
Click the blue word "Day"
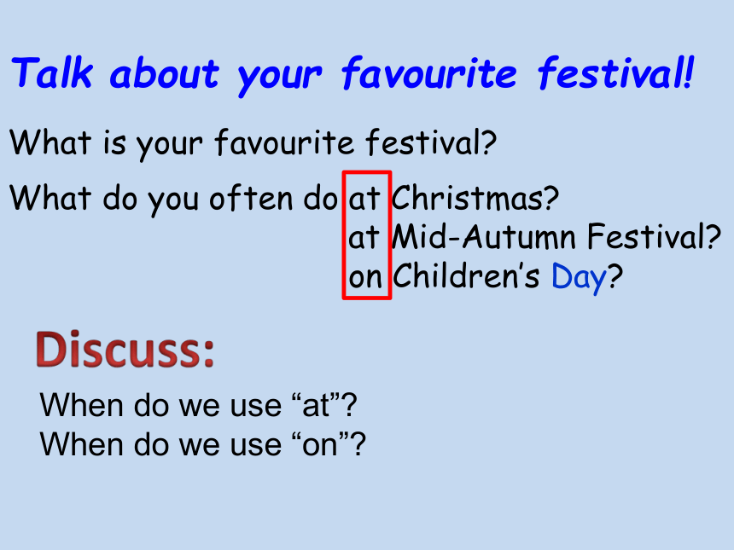click(x=579, y=278)
